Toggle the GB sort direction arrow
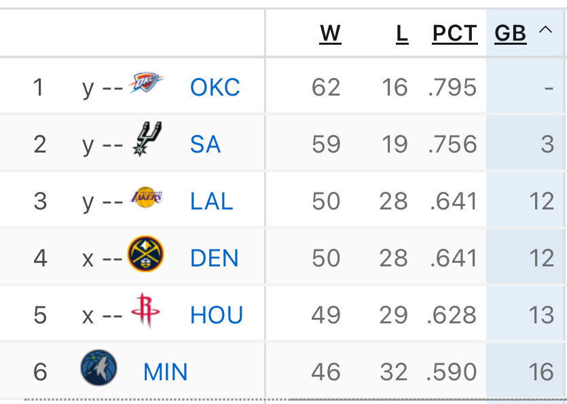This screenshot has height=404, width=567. pyautogui.click(x=545, y=30)
